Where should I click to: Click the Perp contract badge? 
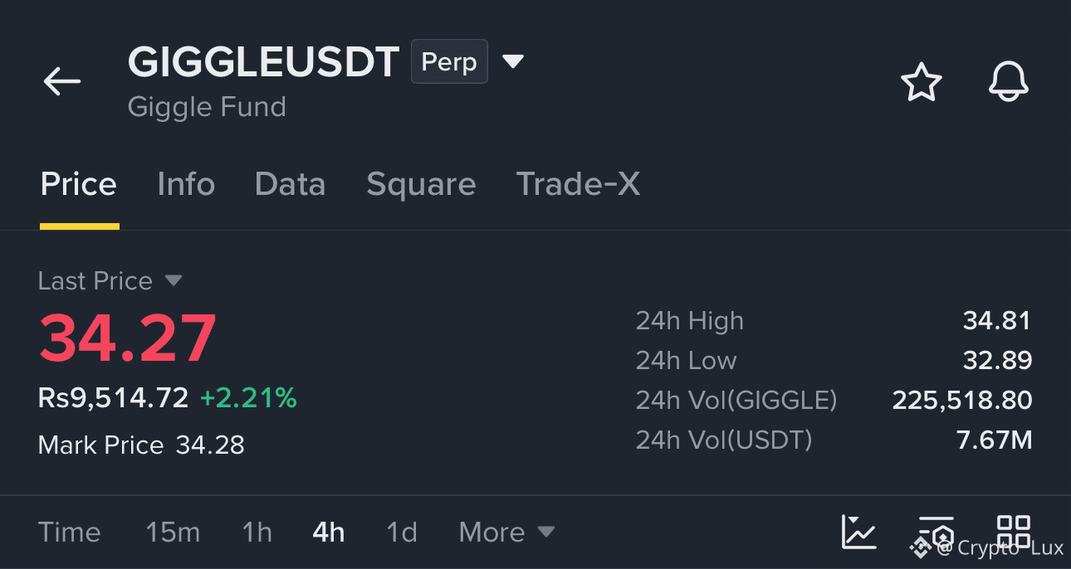[x=449, y=62]
